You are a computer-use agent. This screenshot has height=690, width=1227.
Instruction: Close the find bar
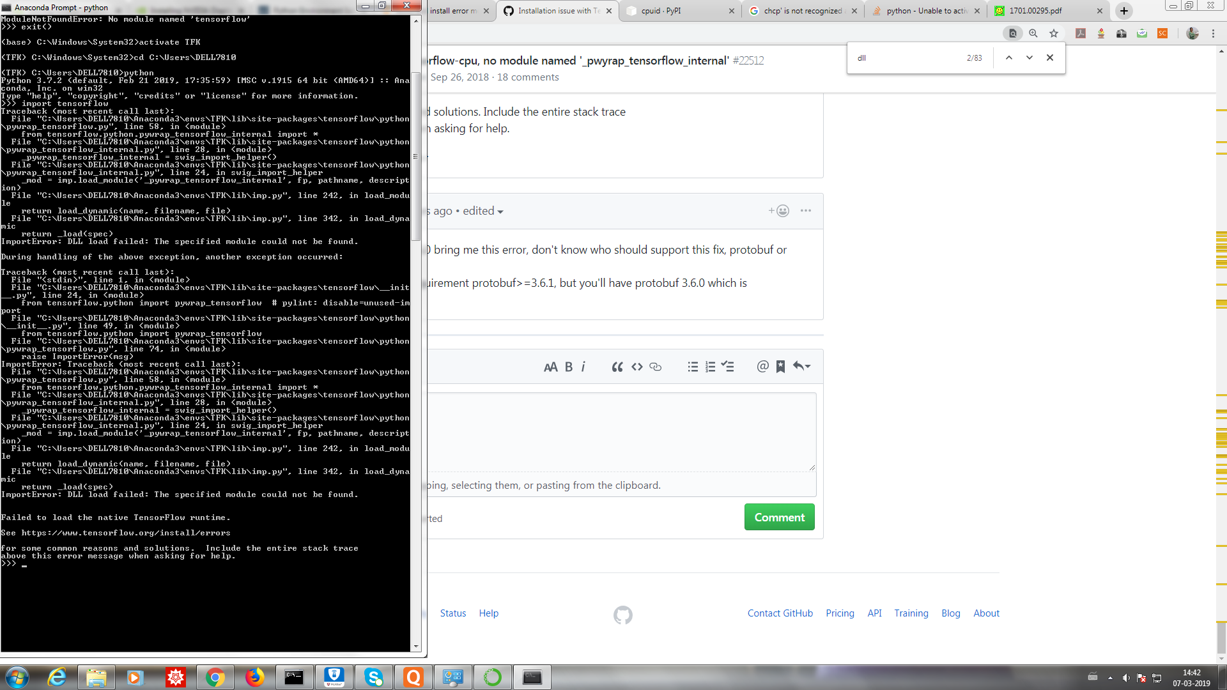pyautogui.click(x=1050, y=57)
